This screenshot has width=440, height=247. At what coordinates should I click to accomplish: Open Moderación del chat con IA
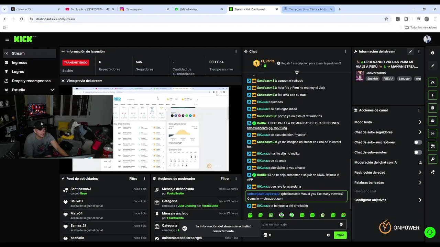[388, 162]
